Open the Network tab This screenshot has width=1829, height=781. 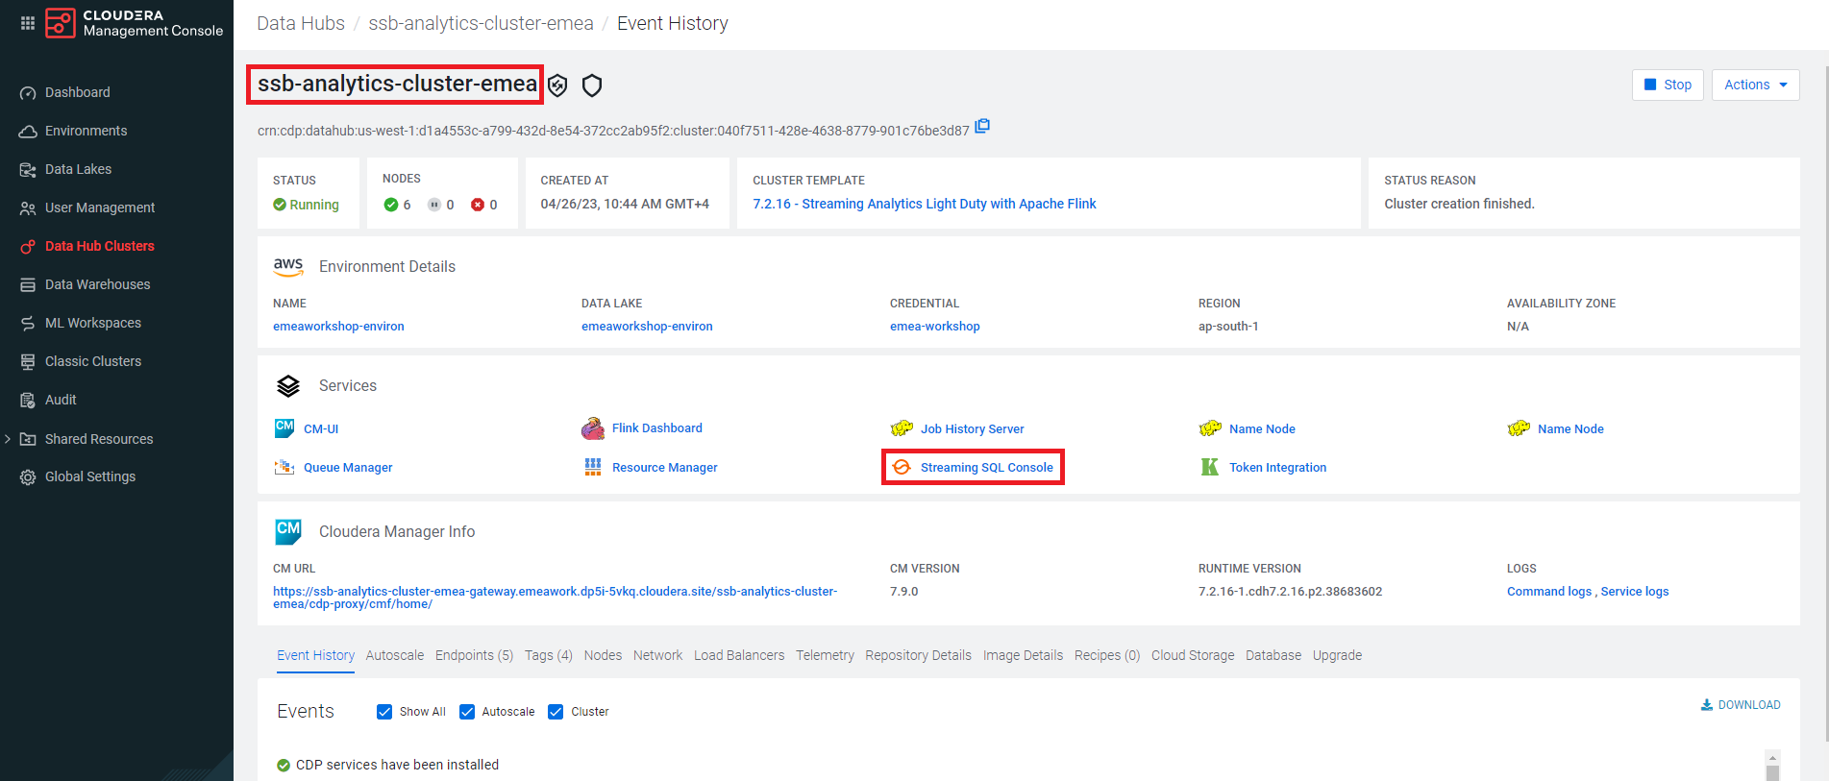tap(657, 655)
